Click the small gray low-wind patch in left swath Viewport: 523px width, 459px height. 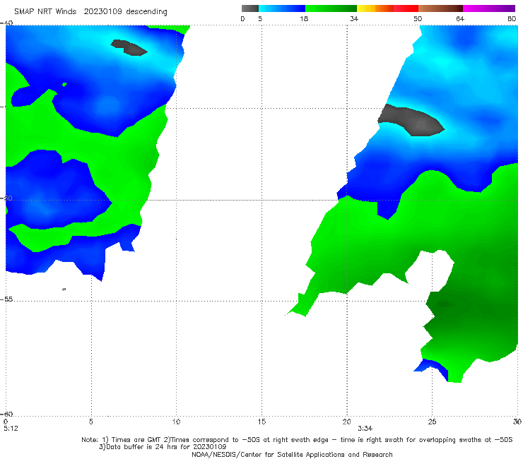[129, 47]
